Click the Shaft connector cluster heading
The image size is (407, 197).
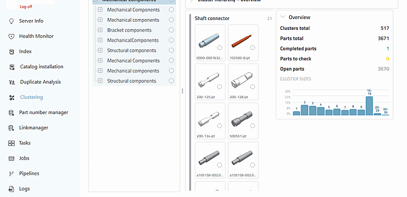[x=212, y=18]
